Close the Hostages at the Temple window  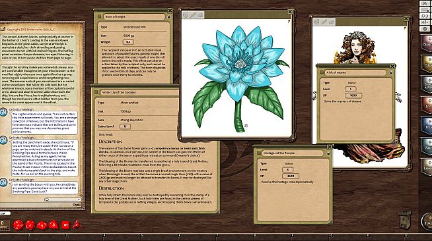click(330, 147)
